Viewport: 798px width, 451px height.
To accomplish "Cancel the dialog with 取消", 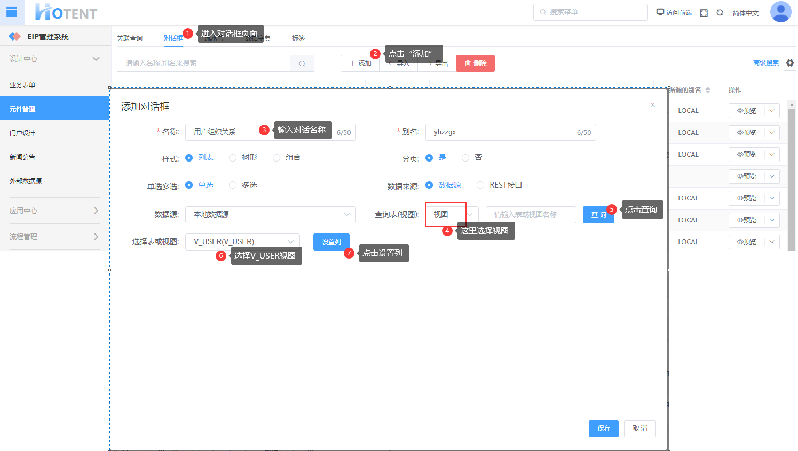I will coord(640,429).
